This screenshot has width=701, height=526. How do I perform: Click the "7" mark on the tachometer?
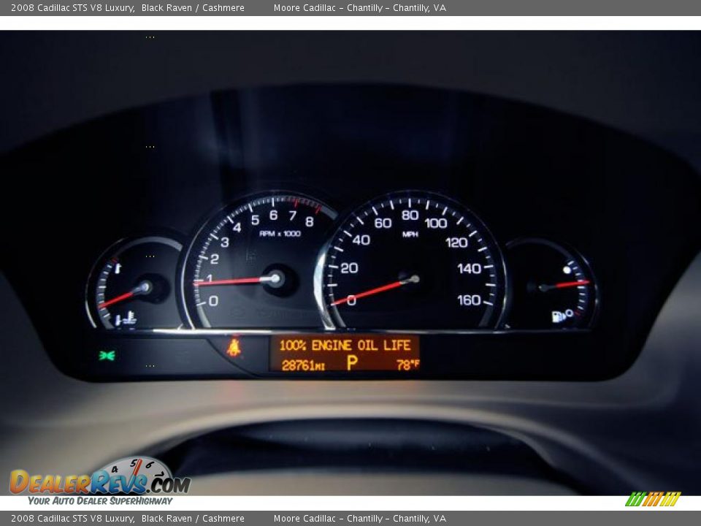point(292,216)
